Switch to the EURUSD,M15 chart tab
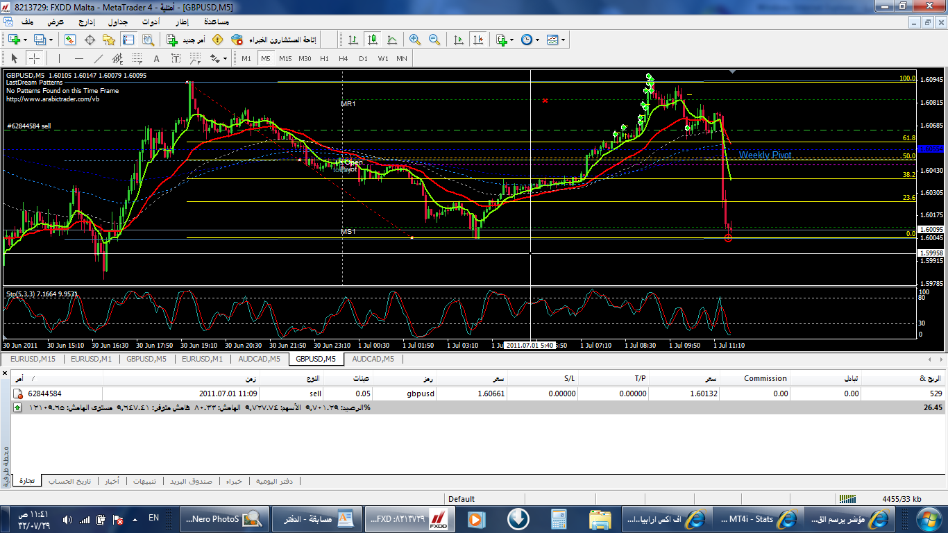 [33, 359]
